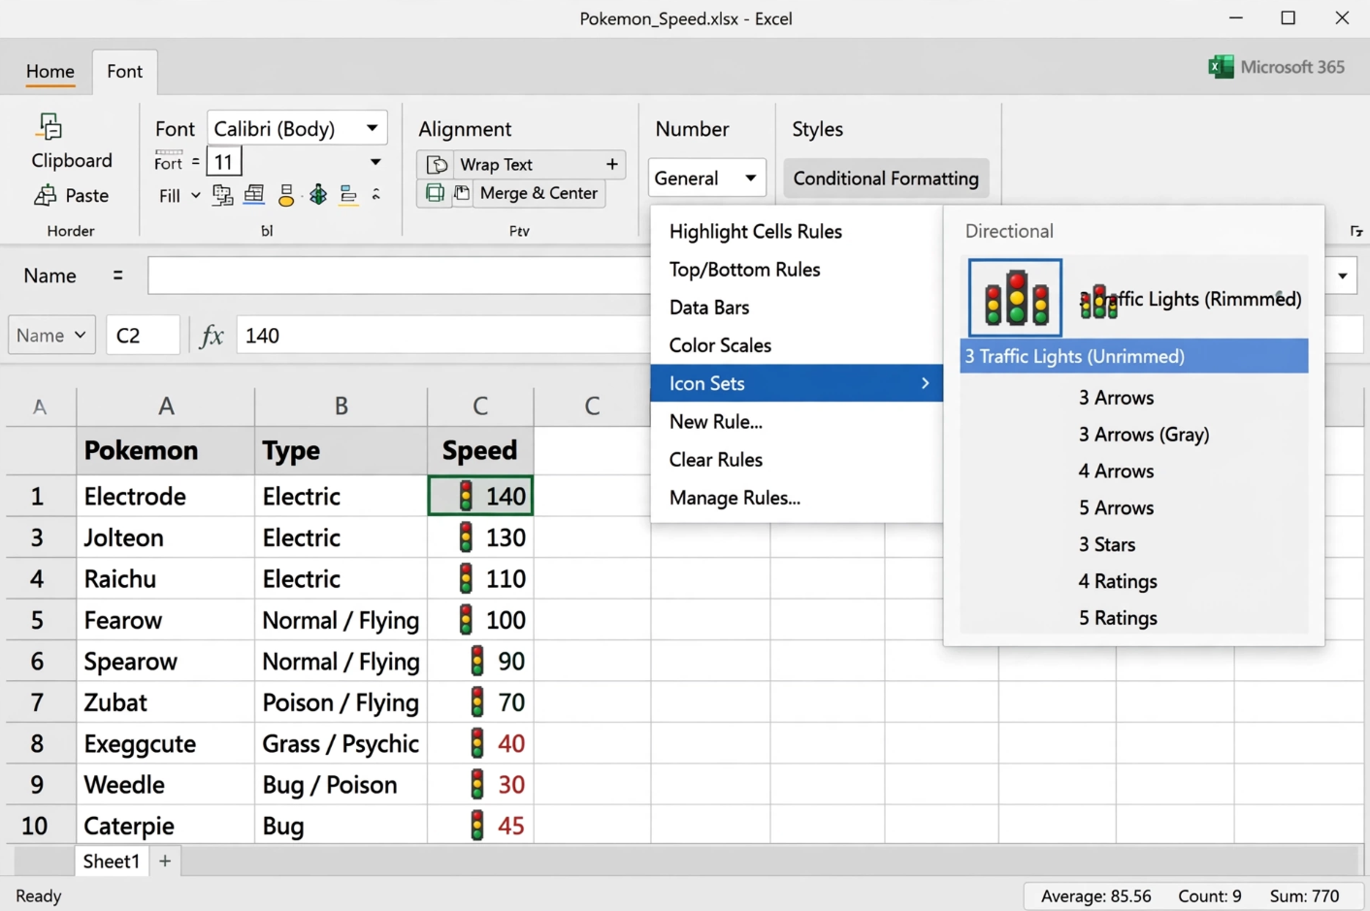Viewport: 1370px width, 911px height.
Task: Click the ribbon collapse icon at far right
Action: pyautogui.click(x=1356, y=231)
